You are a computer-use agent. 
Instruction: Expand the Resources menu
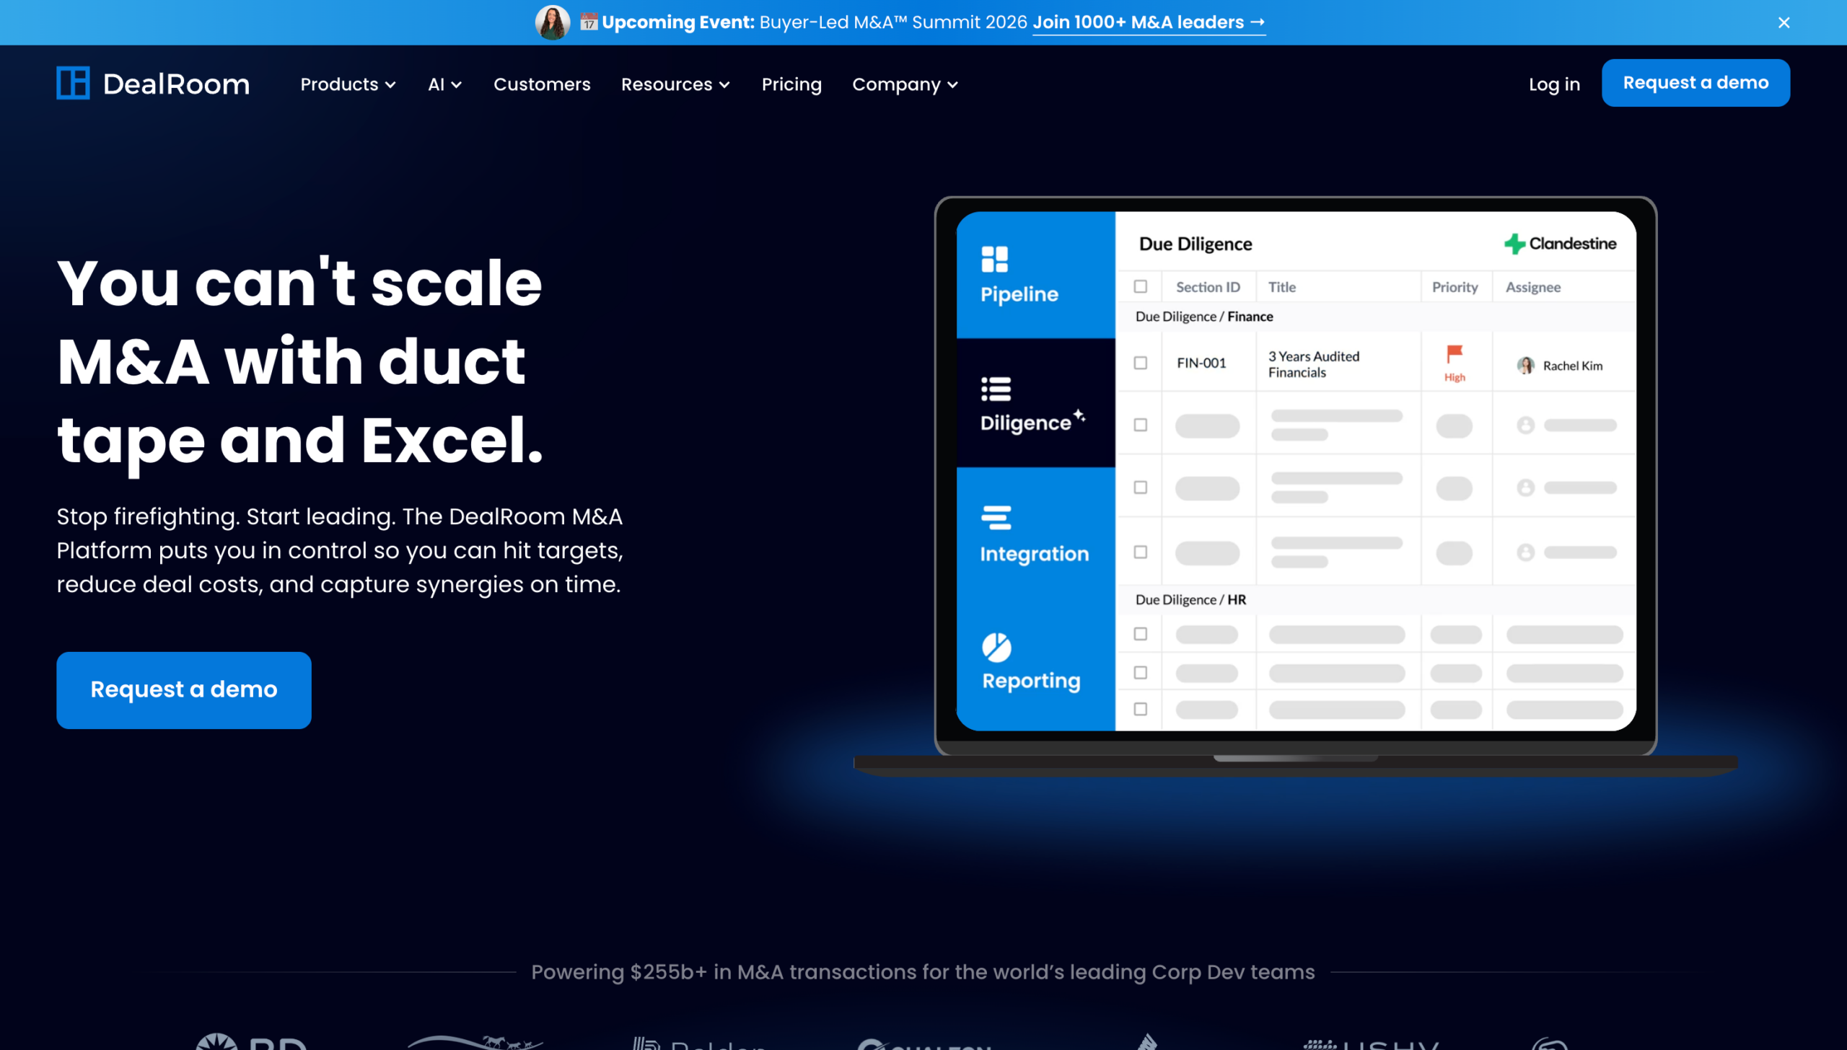pos(675,84)
